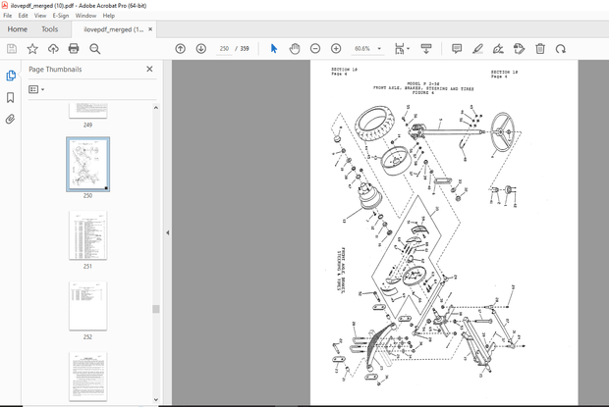
Task: Click the thumbnails panel scrollbar handle
Action: [x=156, y=309]
